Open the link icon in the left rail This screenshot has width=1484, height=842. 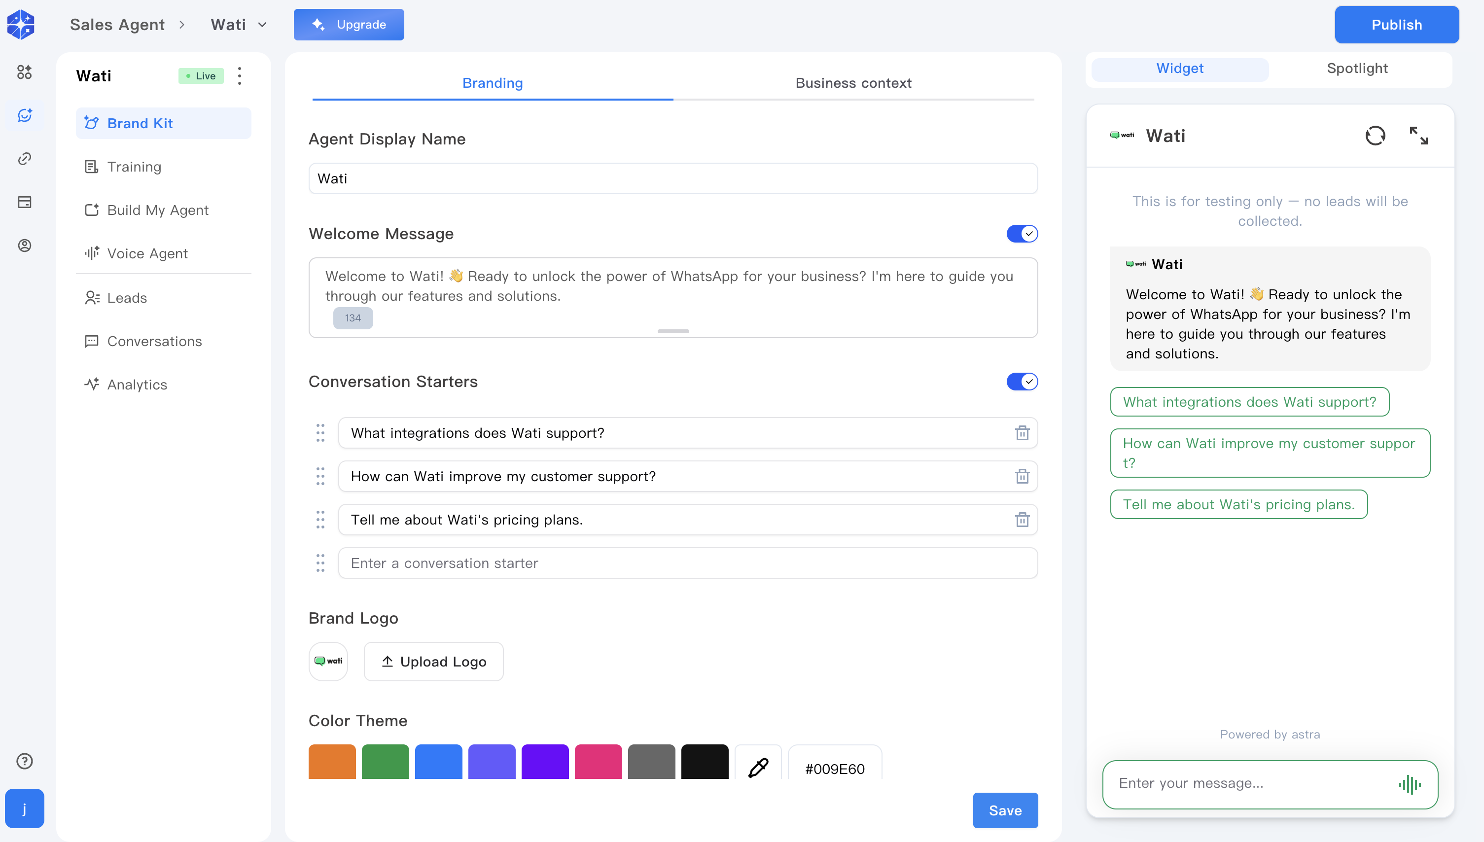click(24, 158)
